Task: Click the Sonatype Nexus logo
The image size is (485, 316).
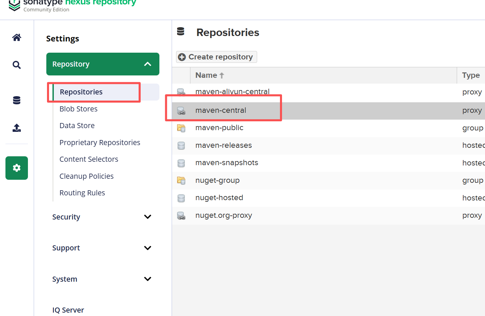Action: (14, 5)
